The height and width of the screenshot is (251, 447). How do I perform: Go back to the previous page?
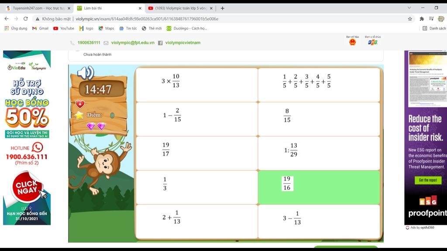[7, 19]
